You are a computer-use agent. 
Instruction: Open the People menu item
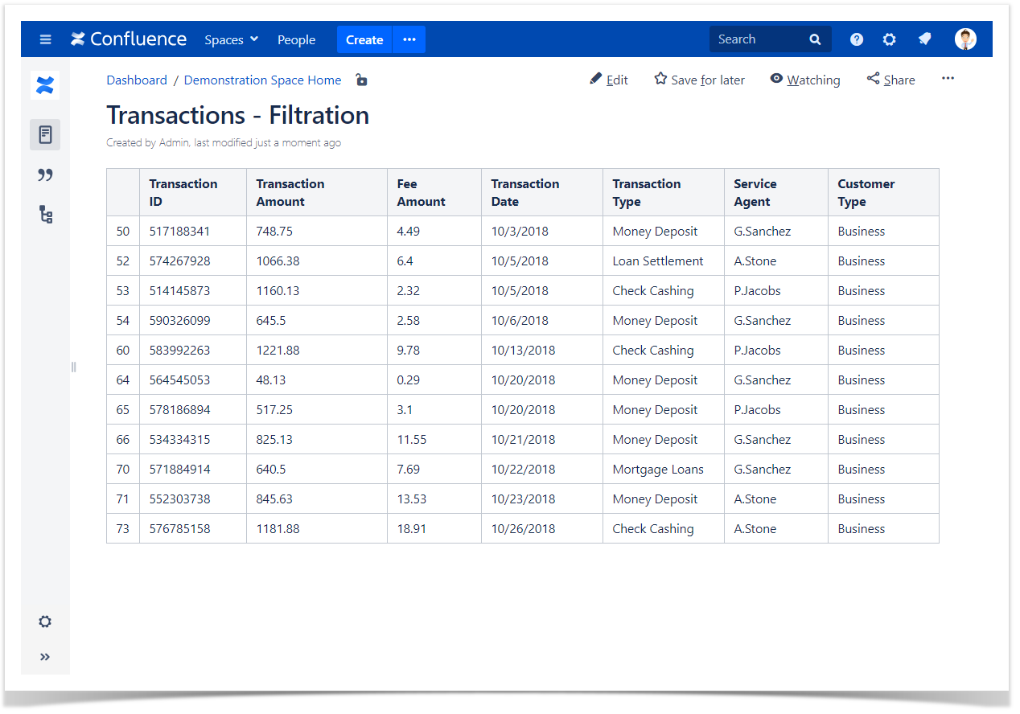[x=296, y=39]
